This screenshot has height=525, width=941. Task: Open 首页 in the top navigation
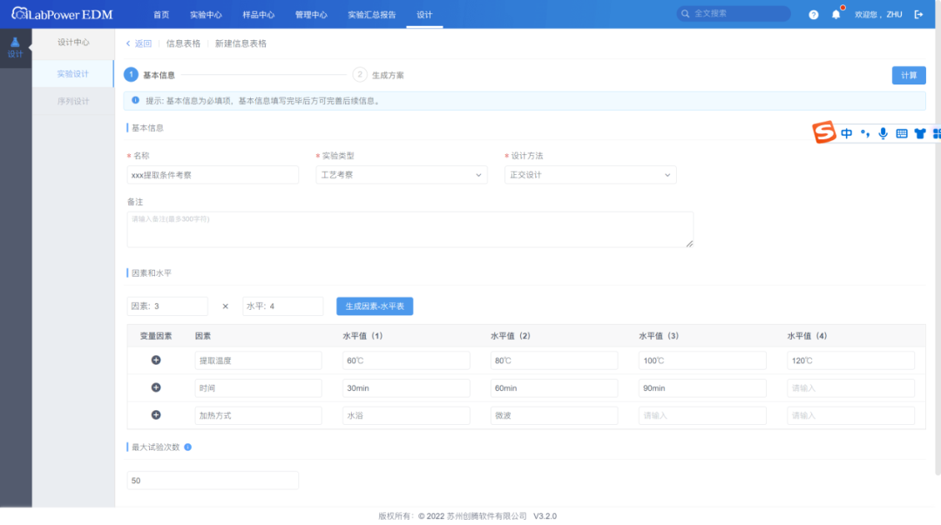(x=161, y=15)
